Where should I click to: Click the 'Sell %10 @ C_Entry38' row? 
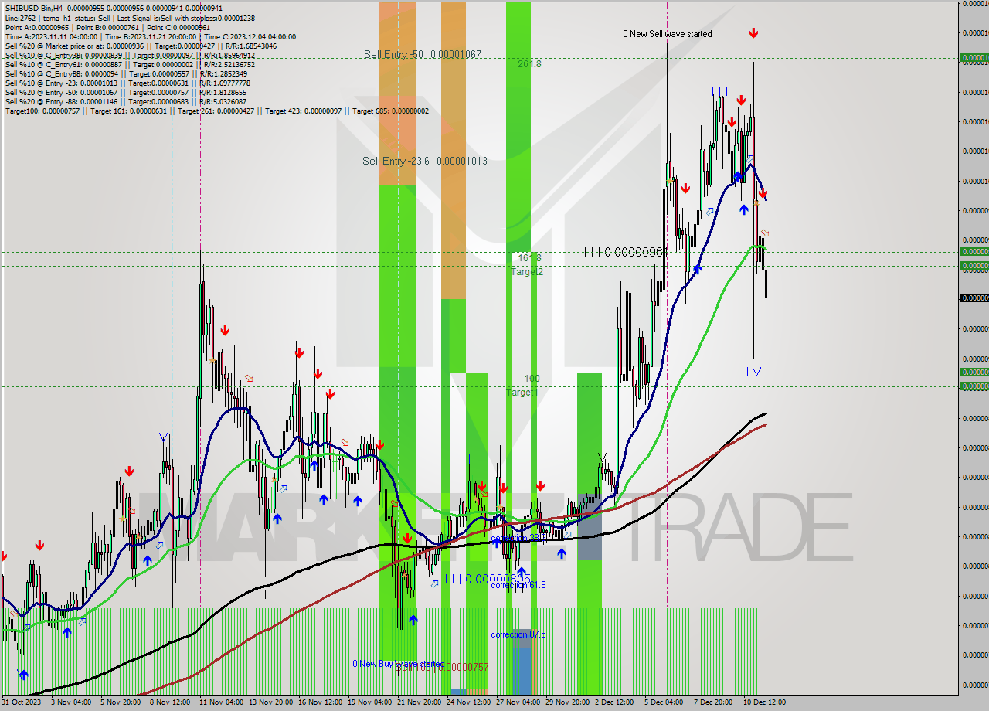pos(130,56)
